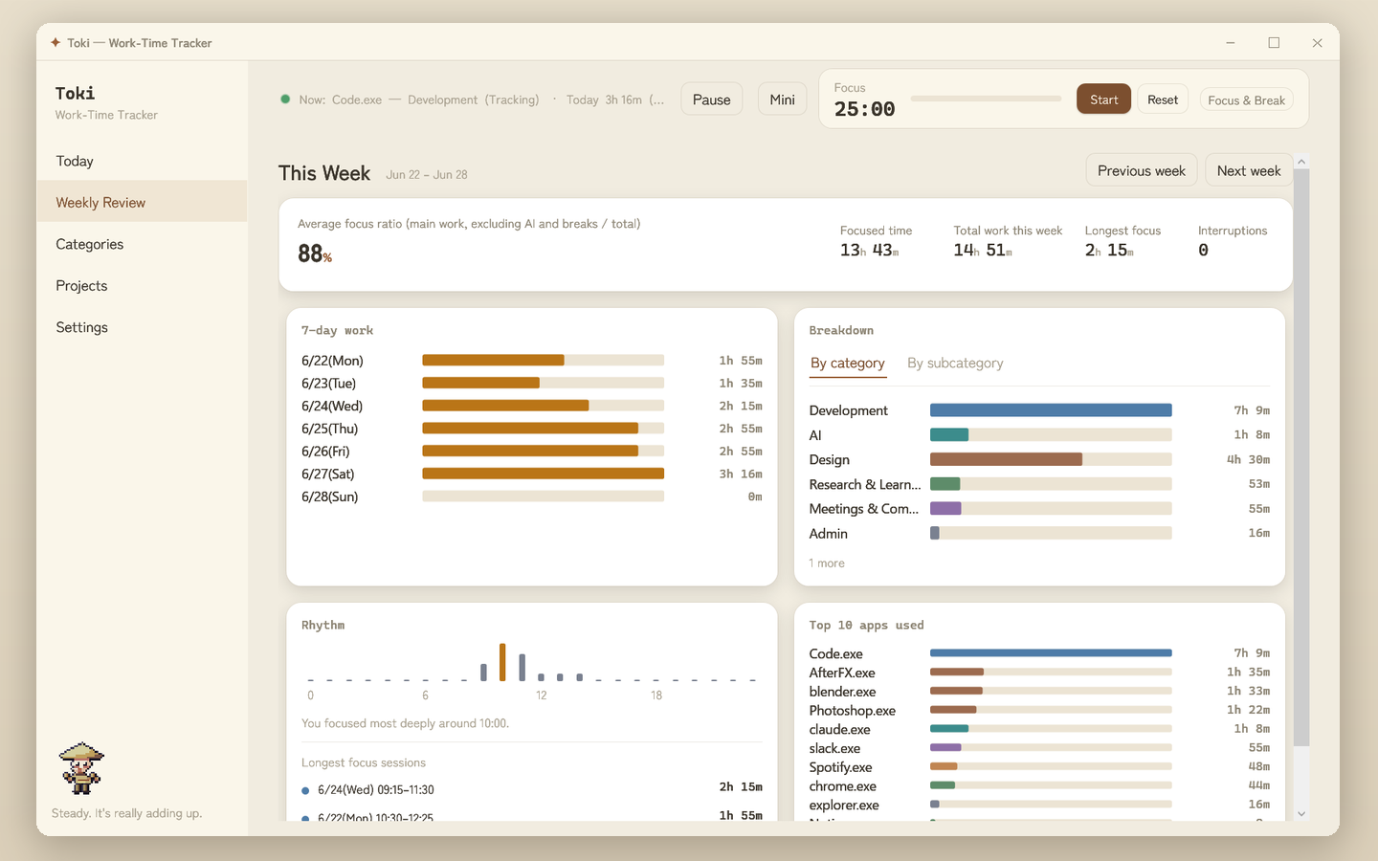Toggle Focus & Break mode
Image resolution: width=1378 pixels, height=861 pixels.
tap(1246, 99)
